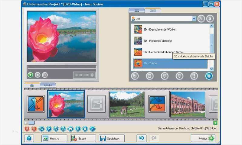Switch to the transitions list tab
Image resolution: width=242 pixels, height=145 pixels.
[153, 11]
